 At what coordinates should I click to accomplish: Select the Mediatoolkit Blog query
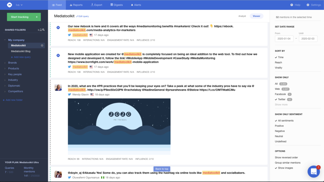pos(21,51)
